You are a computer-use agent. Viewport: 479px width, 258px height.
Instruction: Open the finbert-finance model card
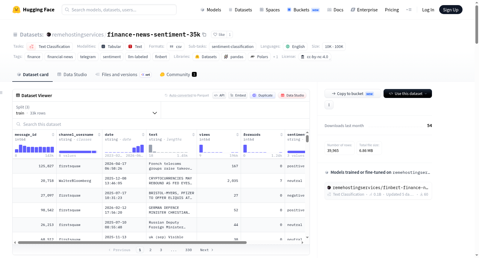(x=378, y=191)
